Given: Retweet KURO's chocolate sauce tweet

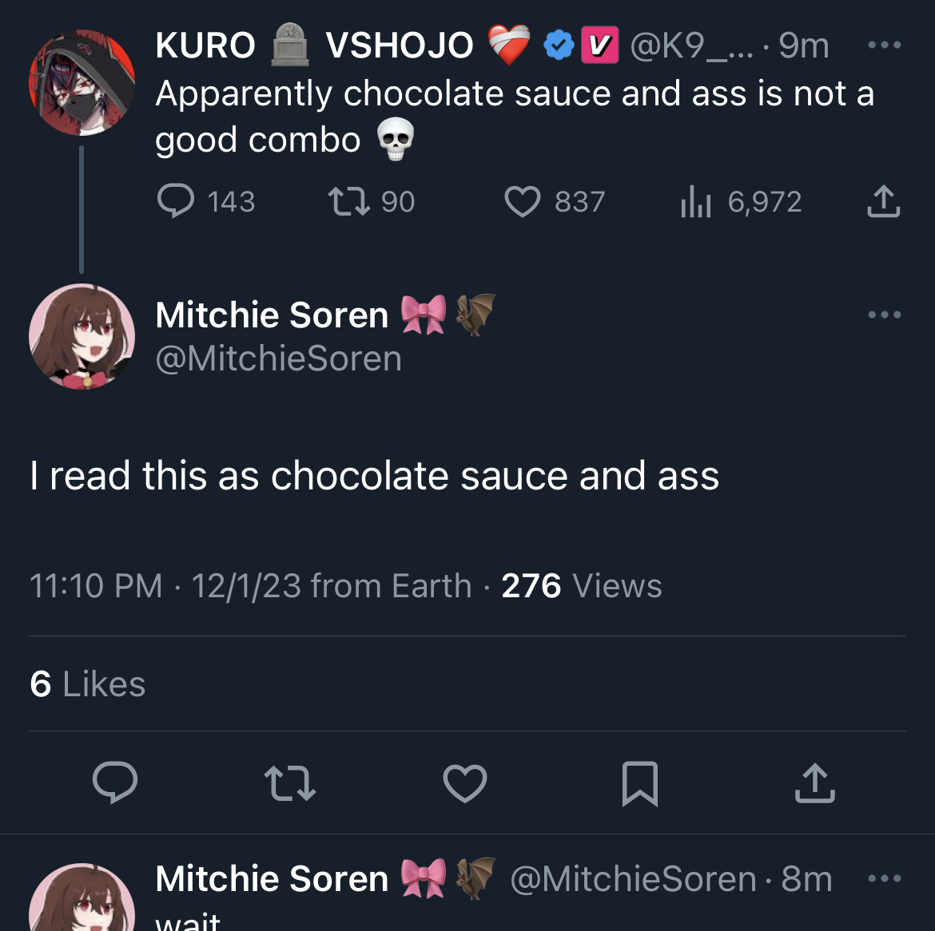Looking at the screenshot, I should coord(349,201).
